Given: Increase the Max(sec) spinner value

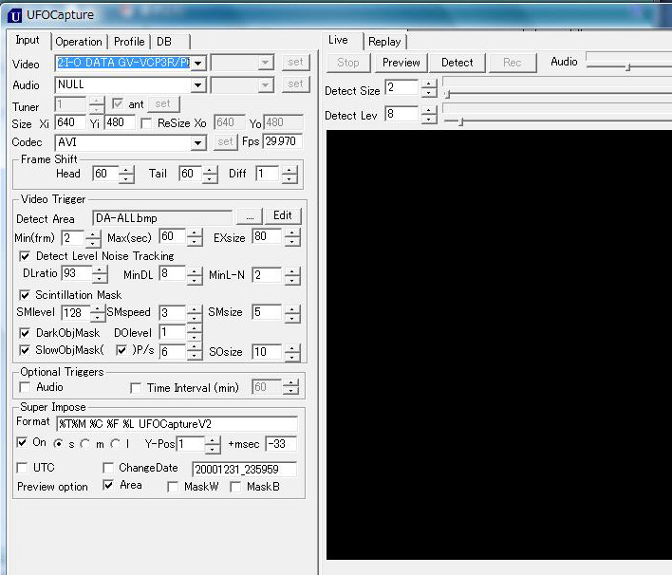Looking at the screenshot, I should coord(195,232).
